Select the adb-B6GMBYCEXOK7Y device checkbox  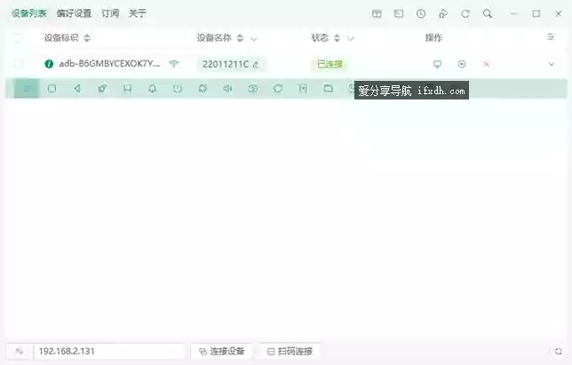(x=18, y=64)
